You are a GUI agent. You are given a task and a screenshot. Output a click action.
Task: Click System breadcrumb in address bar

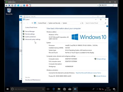click(x=65, y=23)
